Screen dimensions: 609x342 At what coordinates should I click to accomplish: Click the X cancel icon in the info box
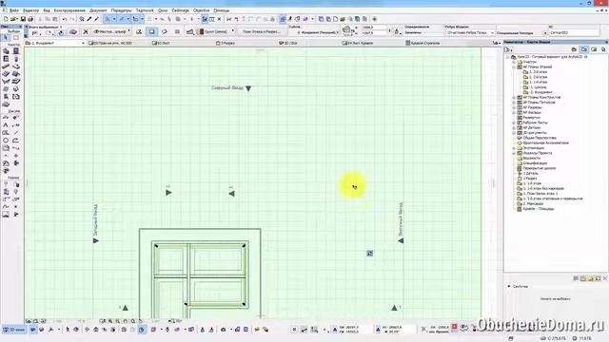86,31
